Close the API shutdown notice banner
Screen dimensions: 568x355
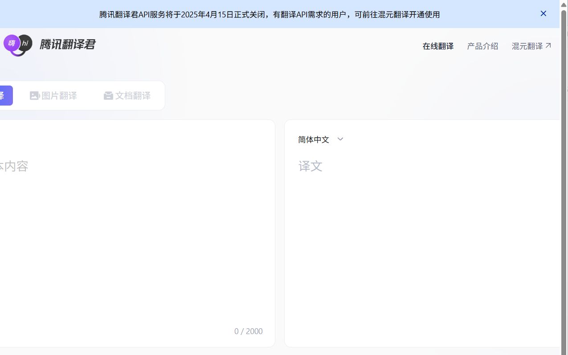coord(543,14)
